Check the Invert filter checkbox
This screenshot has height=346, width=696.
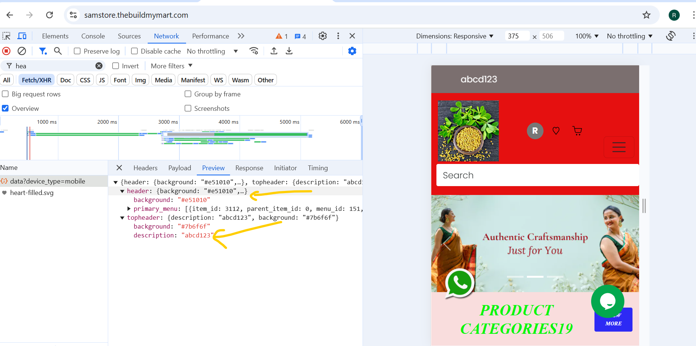pyautogui.click(x=116, y=66)
